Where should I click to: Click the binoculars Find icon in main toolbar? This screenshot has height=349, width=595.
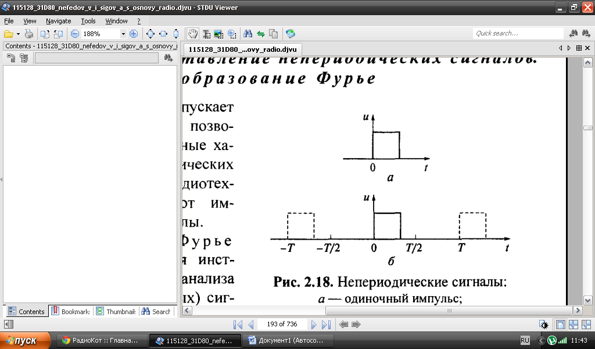pyautogui.click(x=248, y=34)
